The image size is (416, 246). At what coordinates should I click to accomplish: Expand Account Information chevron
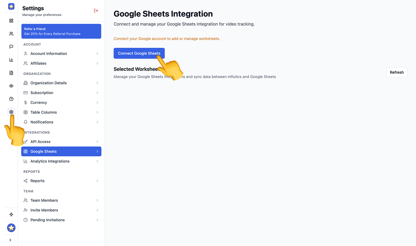(x=97, y=54)
